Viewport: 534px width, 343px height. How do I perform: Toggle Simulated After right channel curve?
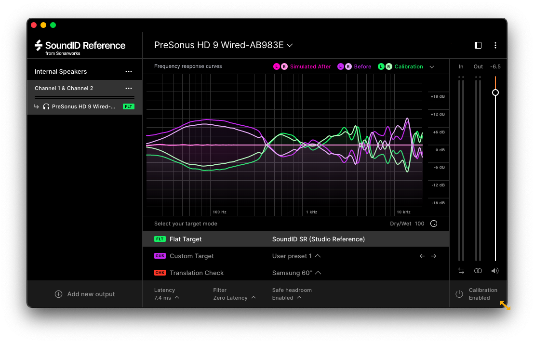pyautogui.click(x=284, y=66)
